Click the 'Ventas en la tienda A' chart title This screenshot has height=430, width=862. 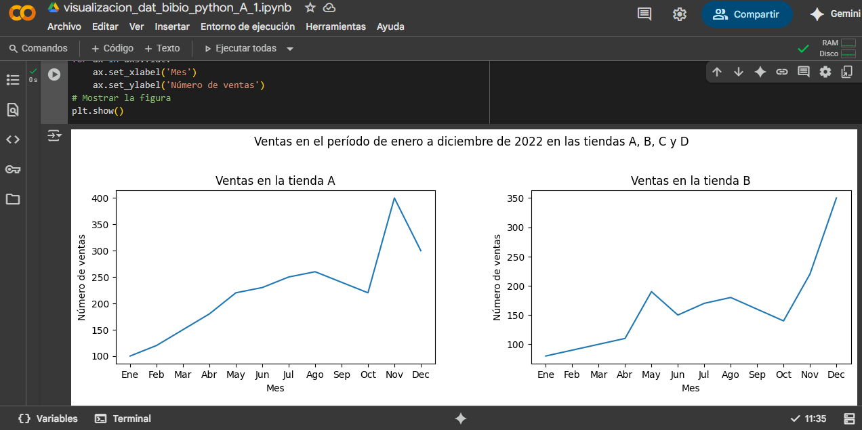coord(275,181)
